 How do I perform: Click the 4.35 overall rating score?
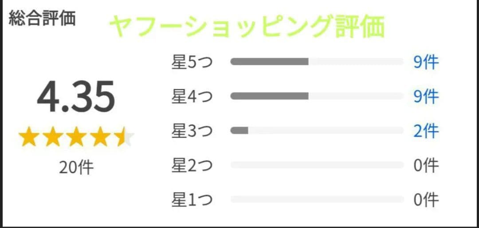pos(76,97)
